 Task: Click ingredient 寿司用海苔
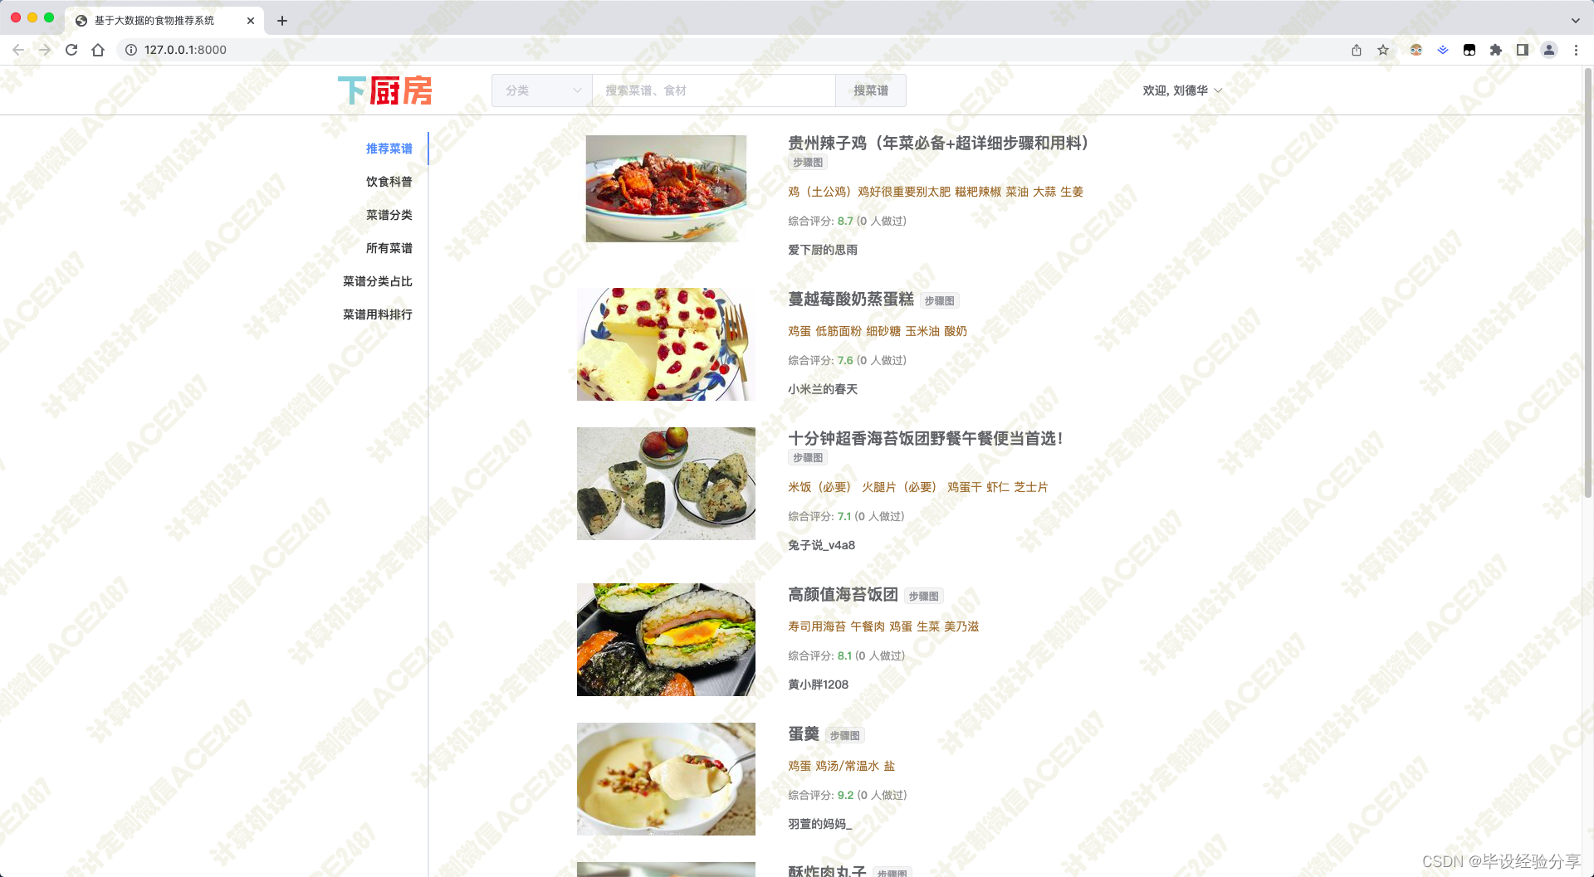pyautogui.click(x=817, y=626)
